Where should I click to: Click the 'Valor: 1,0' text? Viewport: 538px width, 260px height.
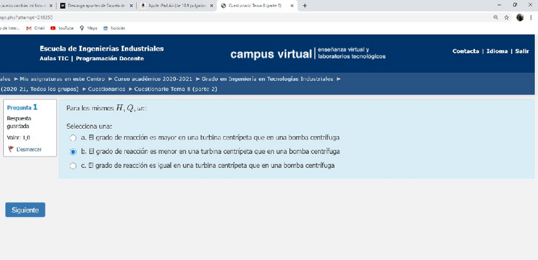[x=18, y=138]
